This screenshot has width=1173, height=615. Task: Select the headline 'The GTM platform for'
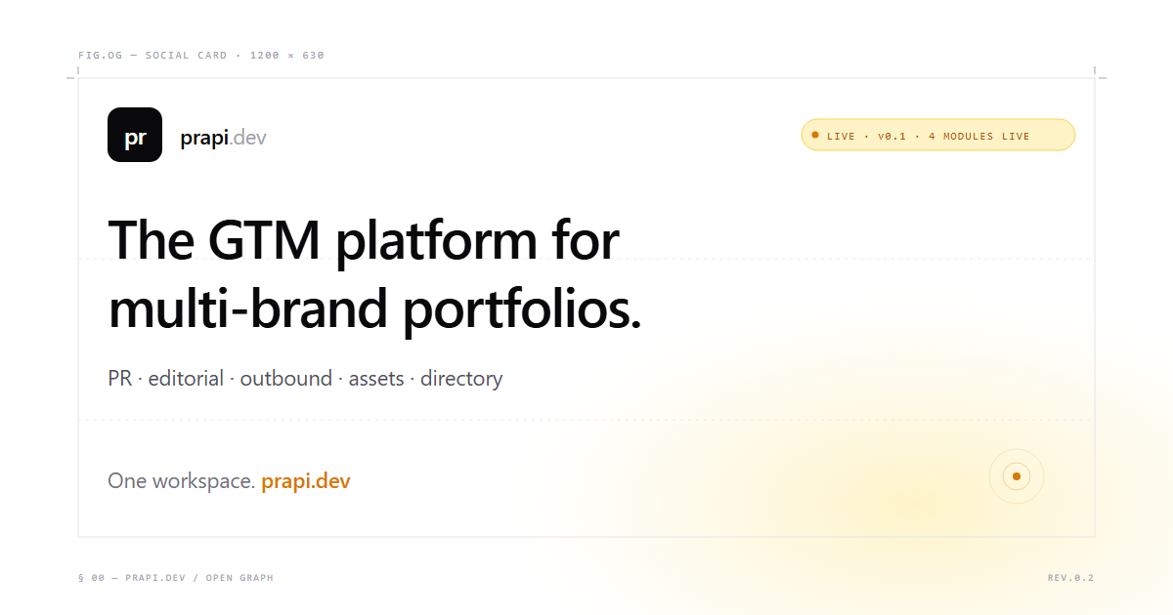pyautogui.click(x=364, y=240)
